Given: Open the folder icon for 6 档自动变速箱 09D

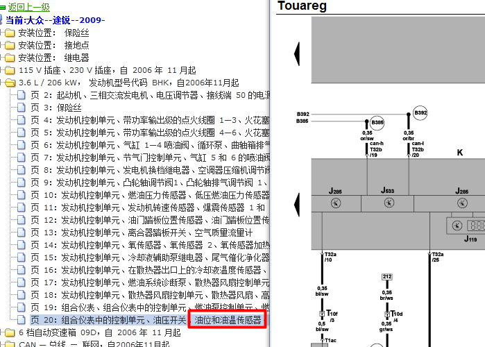Looking at the screenshot, I should 10,332.
